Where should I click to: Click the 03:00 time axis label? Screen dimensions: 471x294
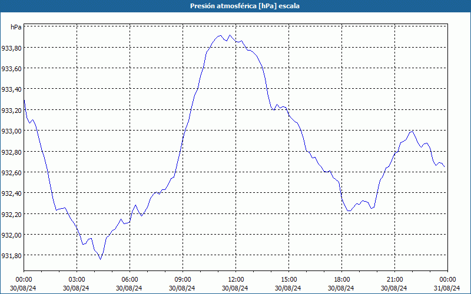77,279
